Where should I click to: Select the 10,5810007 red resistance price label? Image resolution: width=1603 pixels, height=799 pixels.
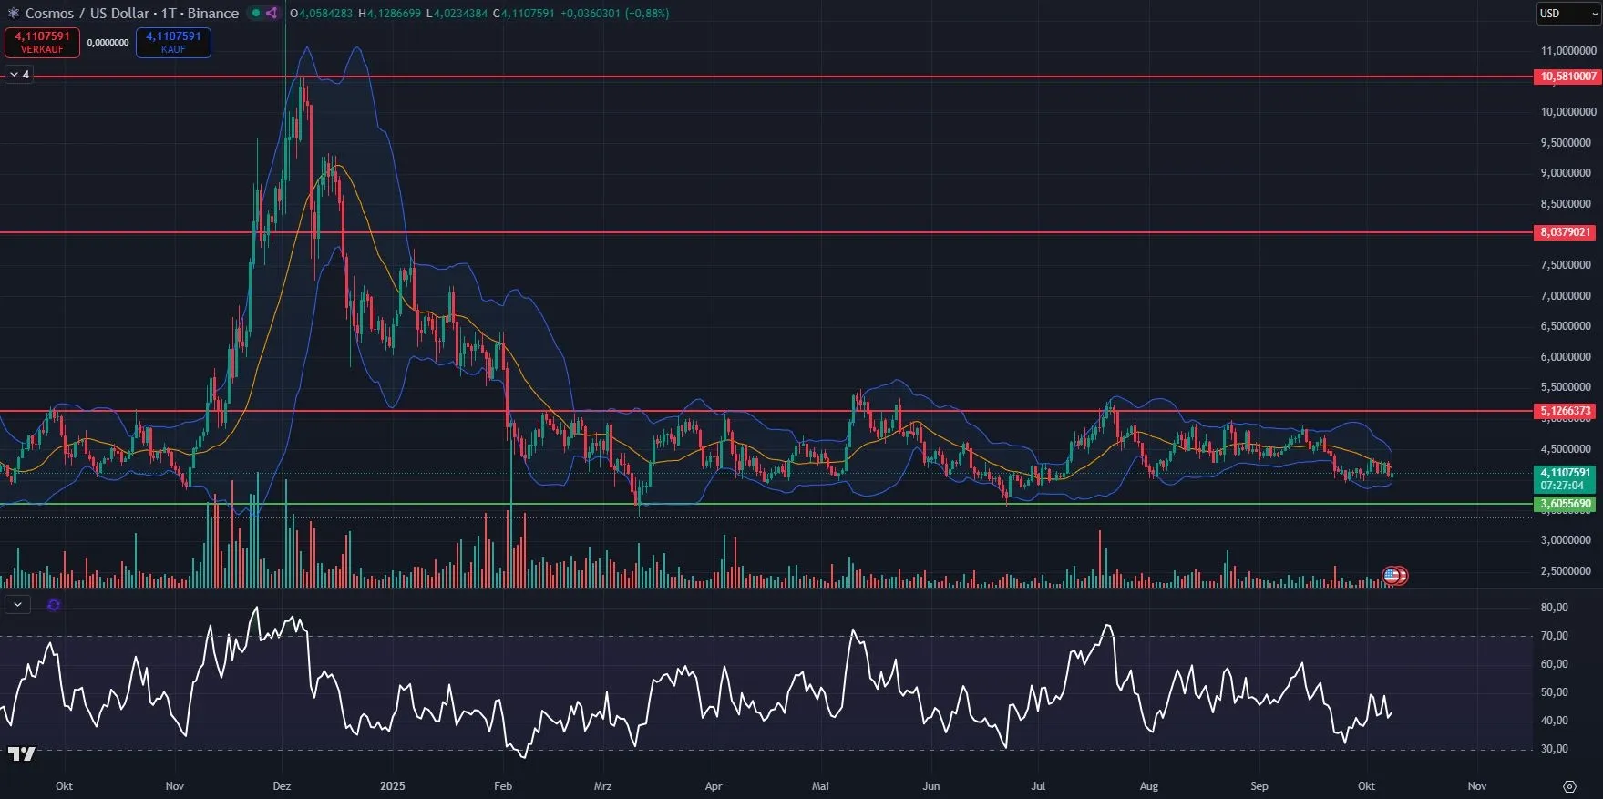[x=1567, y=77]
